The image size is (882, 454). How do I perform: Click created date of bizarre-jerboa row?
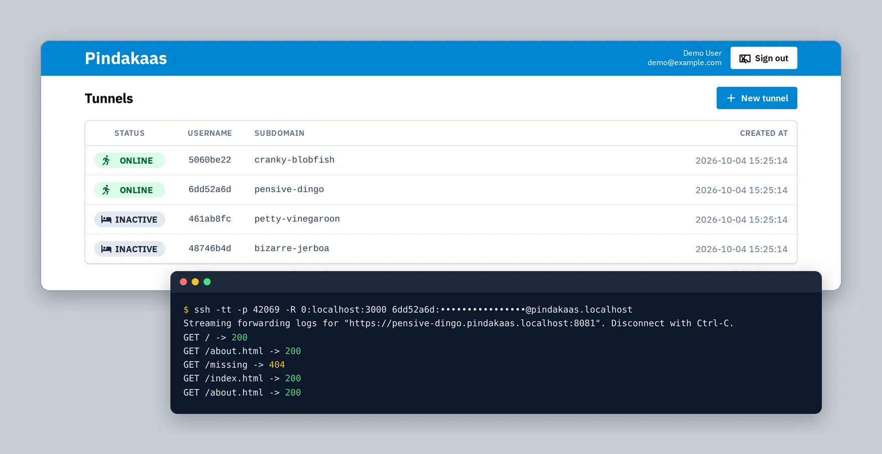742,250
